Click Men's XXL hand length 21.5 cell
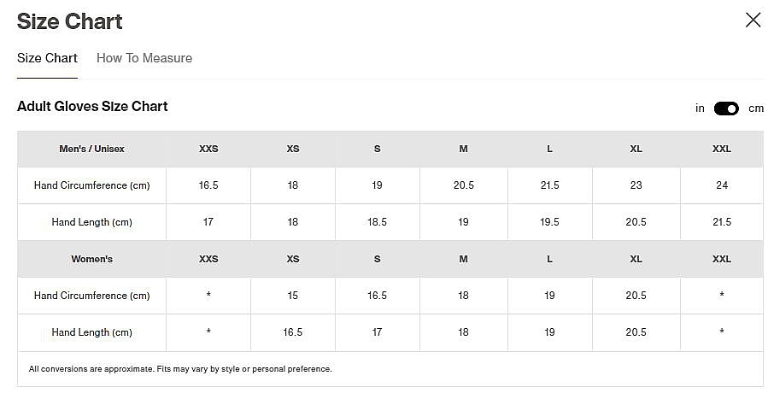 pos(722,222)
